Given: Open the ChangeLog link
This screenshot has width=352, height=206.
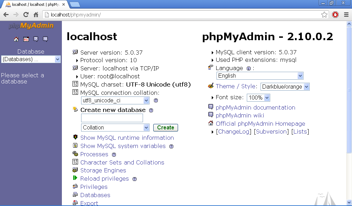Looking at the screenshot, I should 234,131.
